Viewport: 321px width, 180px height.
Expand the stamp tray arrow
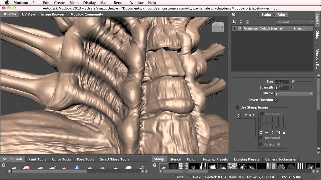[155, 165]
